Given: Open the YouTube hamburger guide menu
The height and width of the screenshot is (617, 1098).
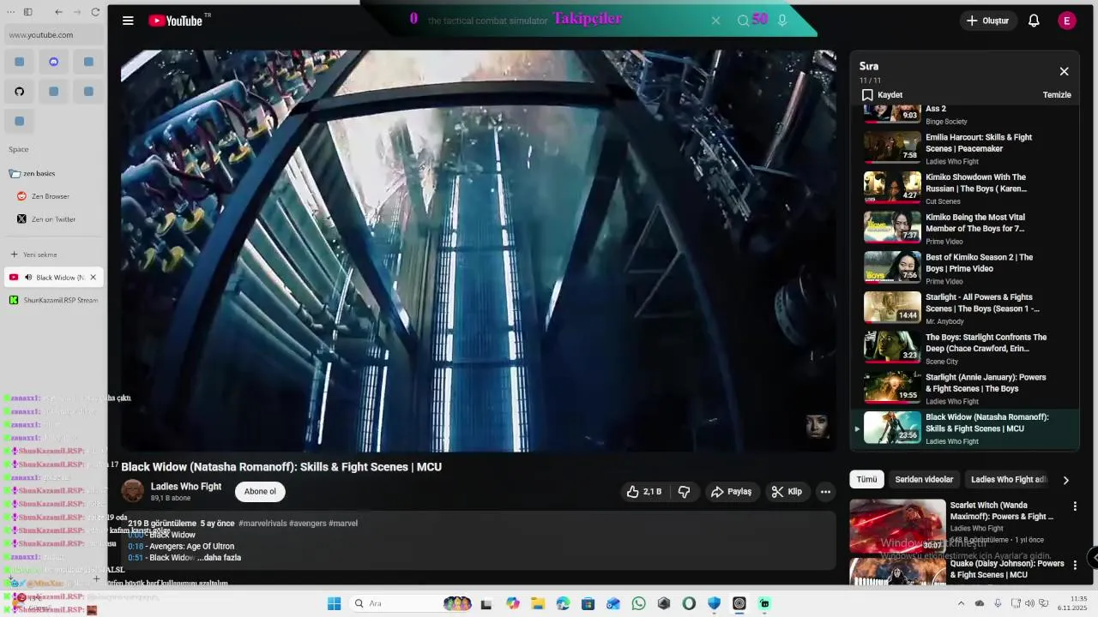Looking at the screenshot, I should [128, 21].
